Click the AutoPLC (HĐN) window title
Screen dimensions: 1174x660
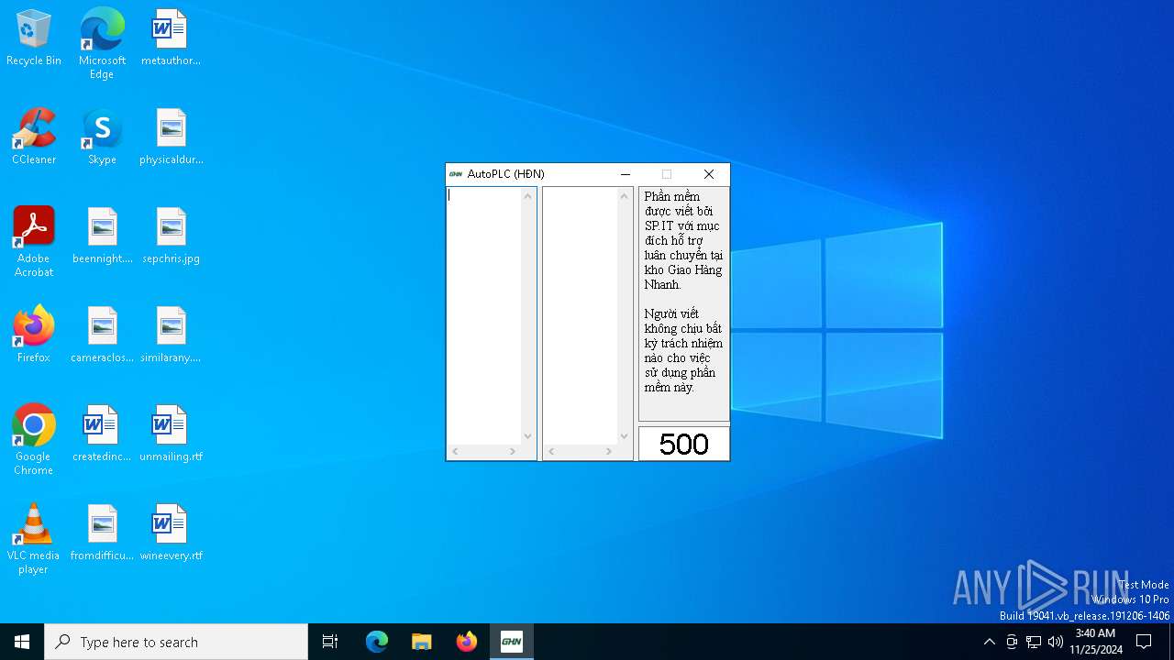tap(505, 174)
